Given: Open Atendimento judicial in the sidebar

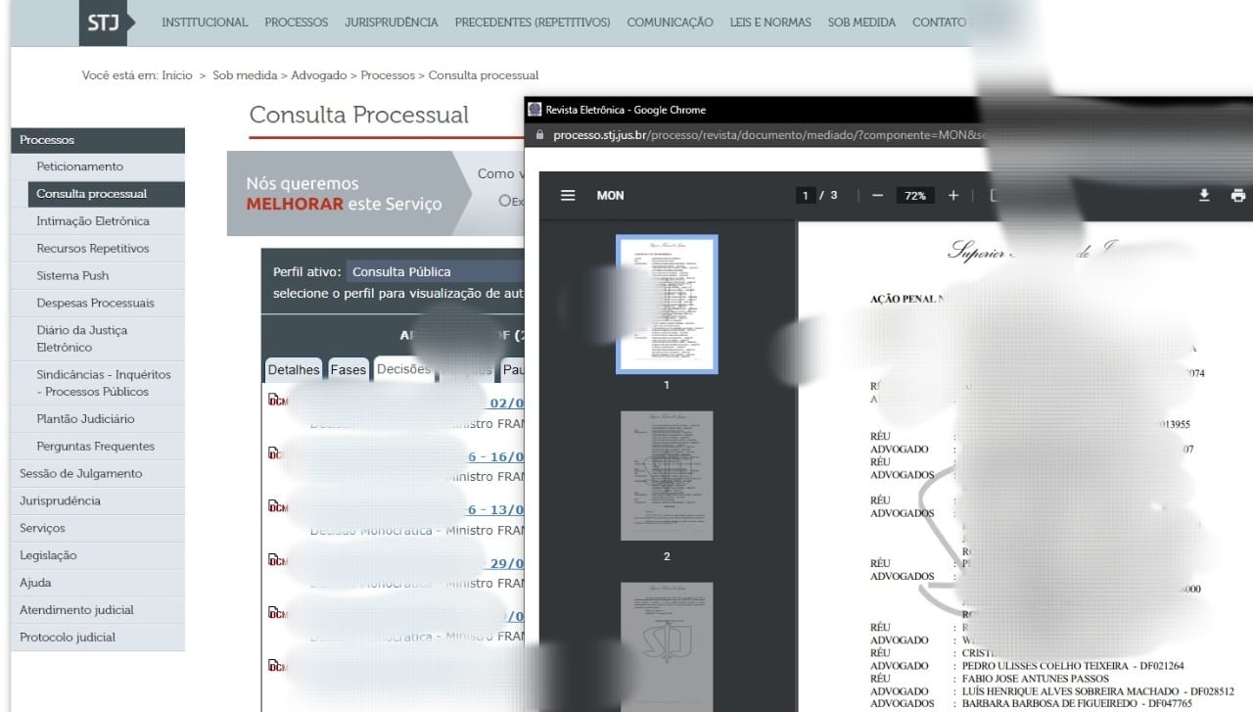Looking at the screenshot, I should pos(98,610).
